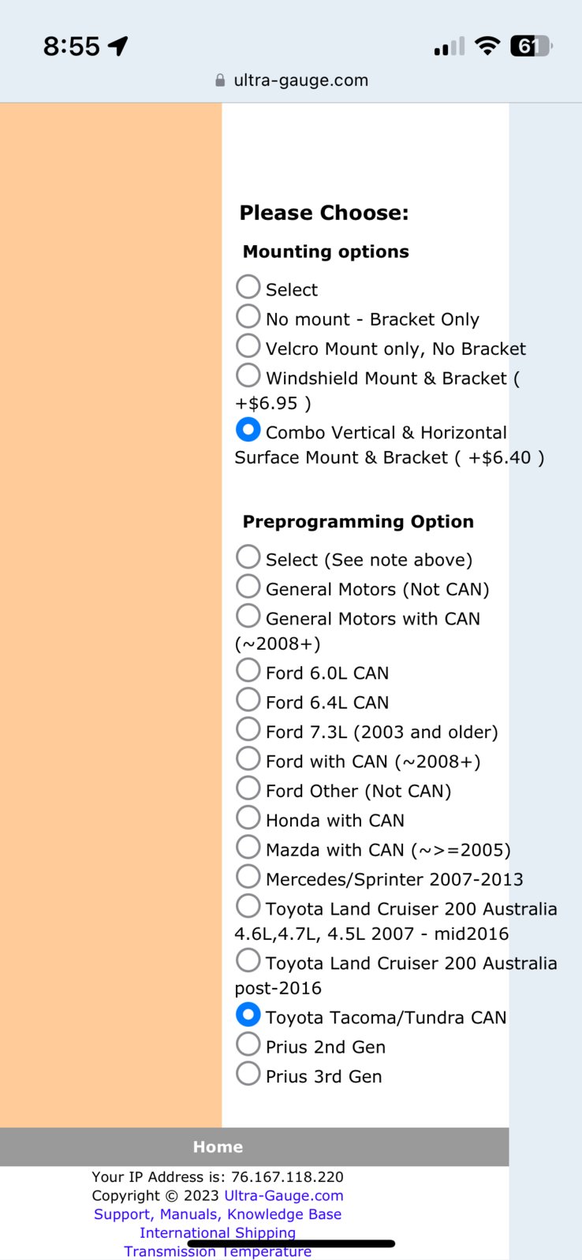Open Support, Manuals, Knowledge Base link
This screenshot has width=582, height=1260.
(218, 1214)
